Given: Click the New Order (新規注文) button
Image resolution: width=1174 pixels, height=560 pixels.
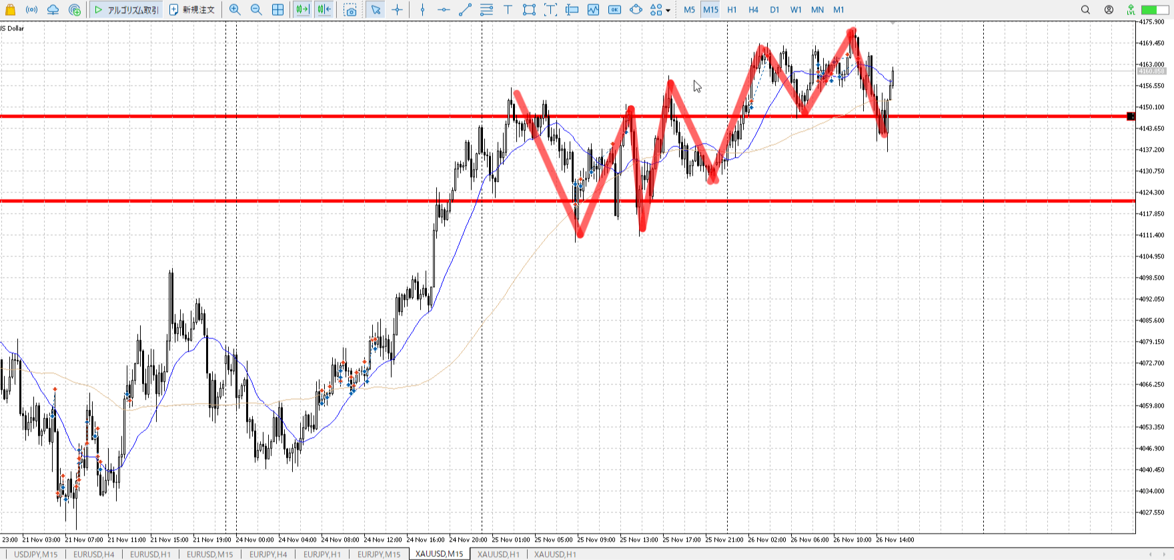Looking at the screenshot, I should point(192,10).
